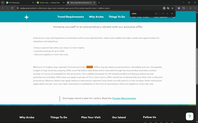Open a new browser tab

pos(99,2)
